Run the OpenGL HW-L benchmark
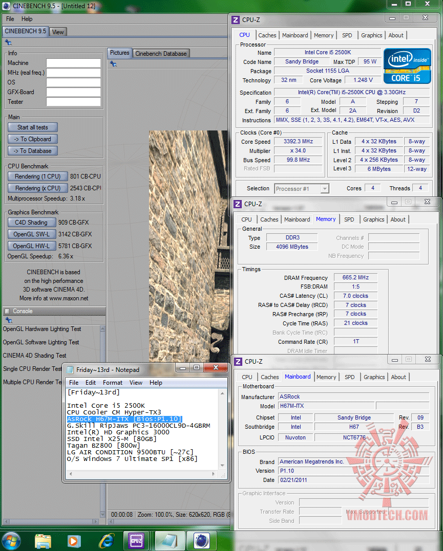Image resolution: width=443 pixels, height=551 pixels. coord(32,246)
